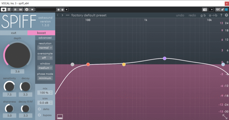This screenshot has width=229, height=120.
Task: Switch to the boost mode tab
Action: 41,33
